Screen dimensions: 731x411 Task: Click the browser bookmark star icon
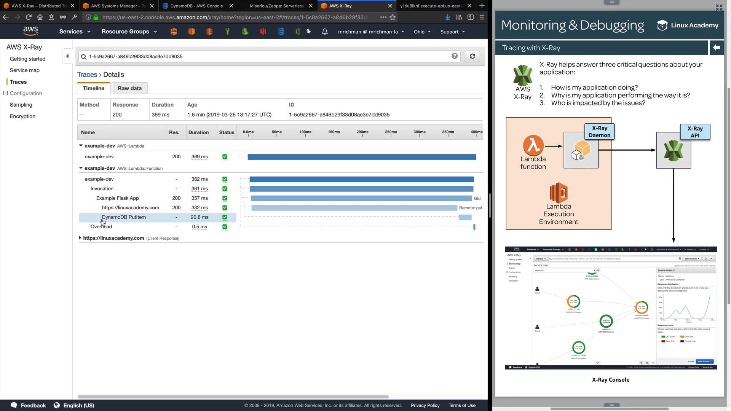tap(393, 17)
